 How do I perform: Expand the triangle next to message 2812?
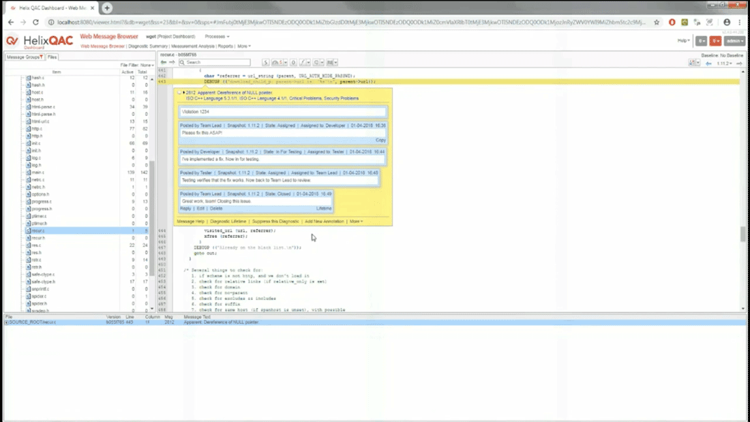click(184, 92)
